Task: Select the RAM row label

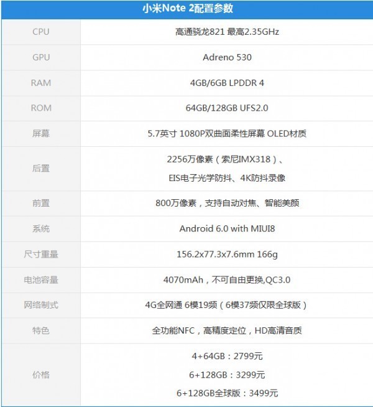Action: 41,83
